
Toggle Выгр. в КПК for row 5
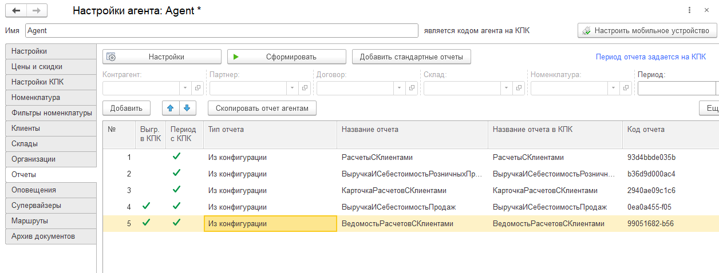[145, 223]
